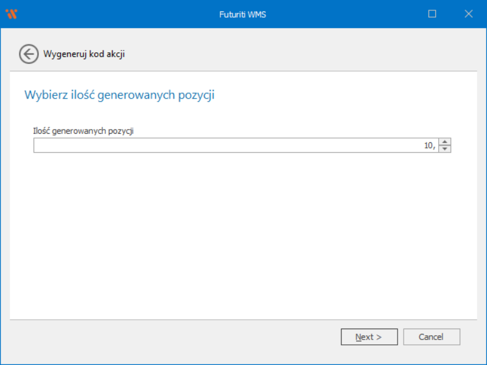
Task: Click the gray header area right of Wygeneruj kod akcji
Action: pyautogui.click(x=304, y=54)
